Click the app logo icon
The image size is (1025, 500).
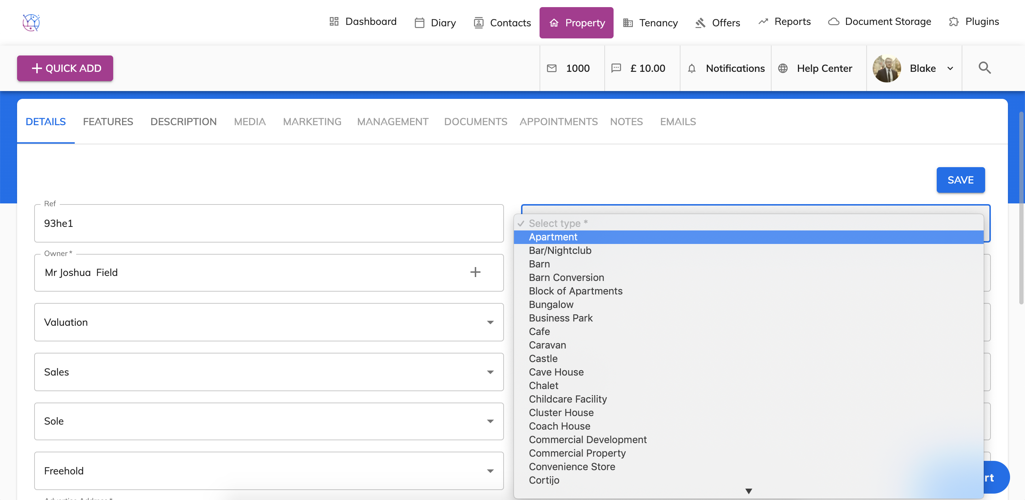[31, 22]
